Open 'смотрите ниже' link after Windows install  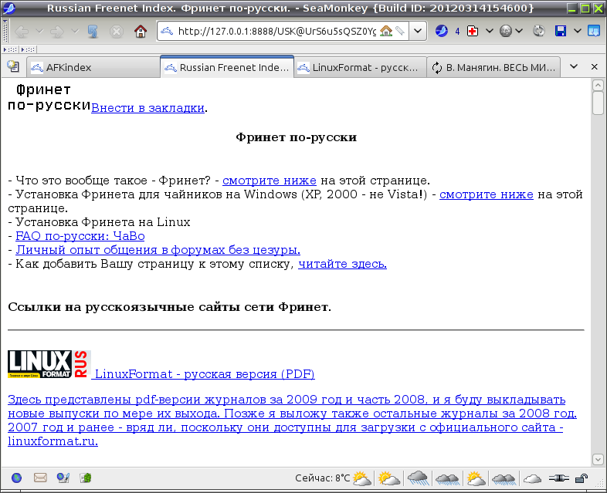pos(487,194)
